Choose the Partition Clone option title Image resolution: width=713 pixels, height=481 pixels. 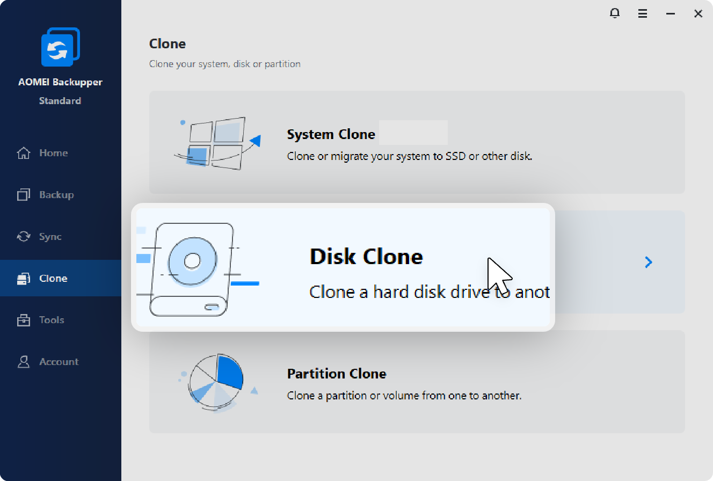337,374
